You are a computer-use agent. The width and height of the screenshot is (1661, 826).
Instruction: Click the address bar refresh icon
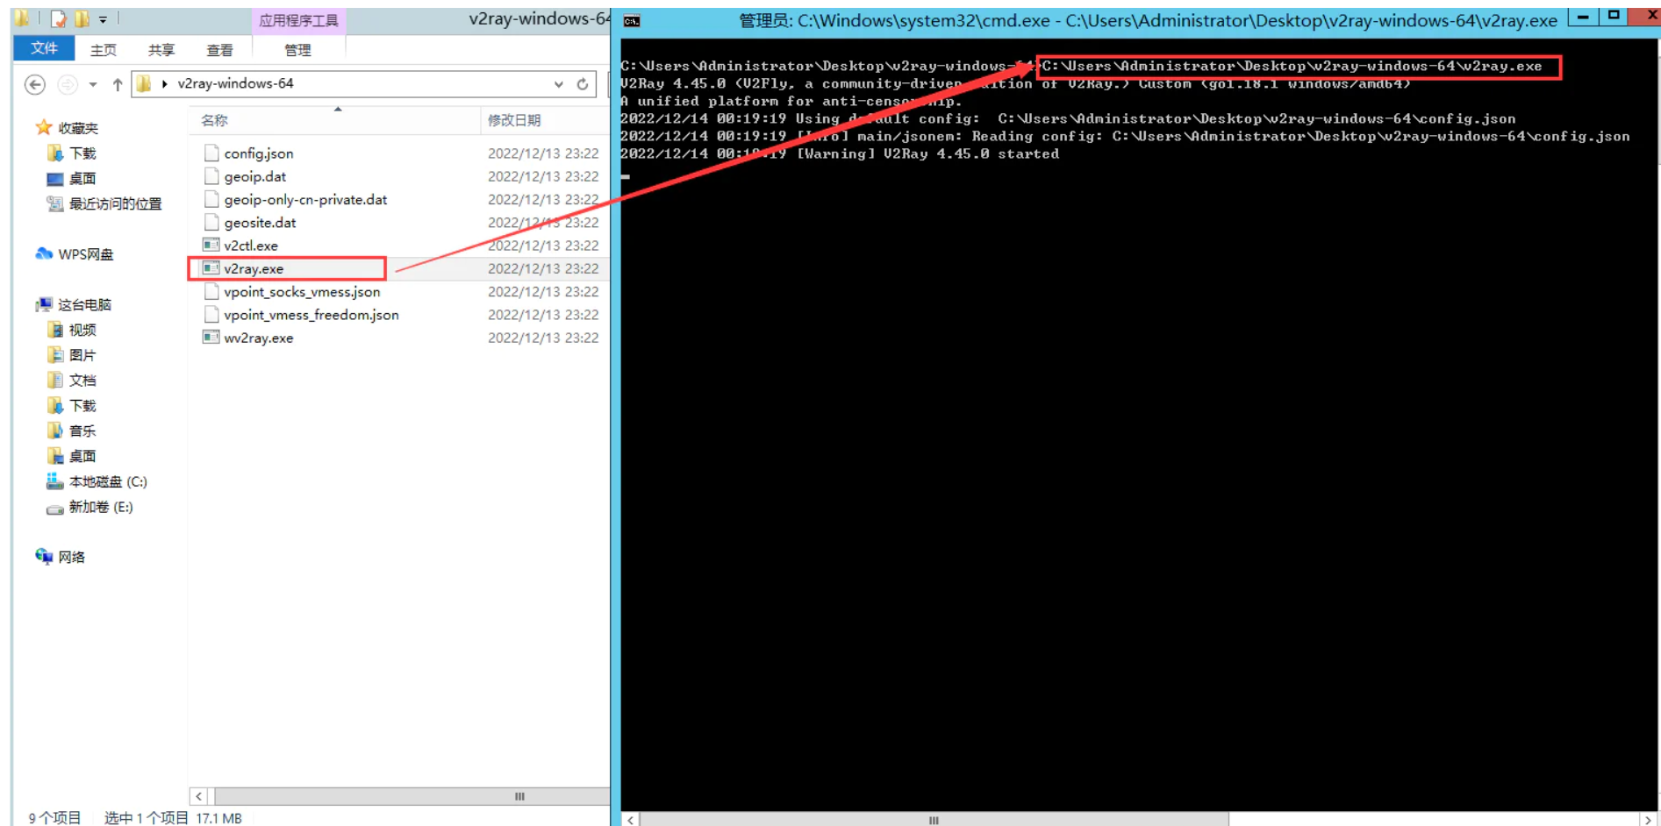pos(582,84)
